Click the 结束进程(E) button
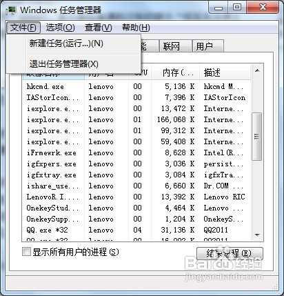 [230, 254]
